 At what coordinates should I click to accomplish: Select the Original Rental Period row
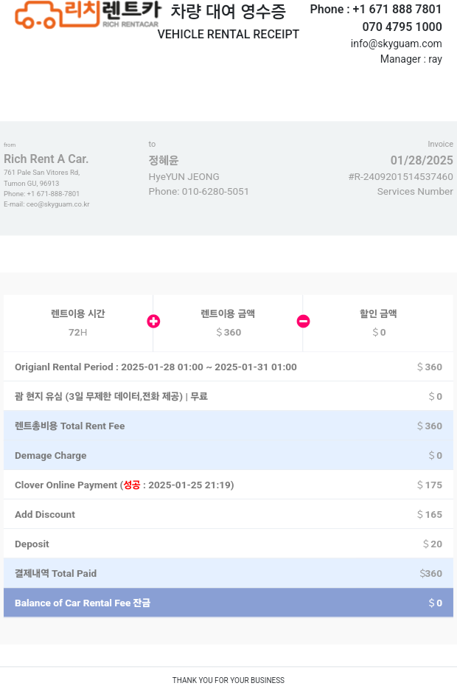point(228,367)
